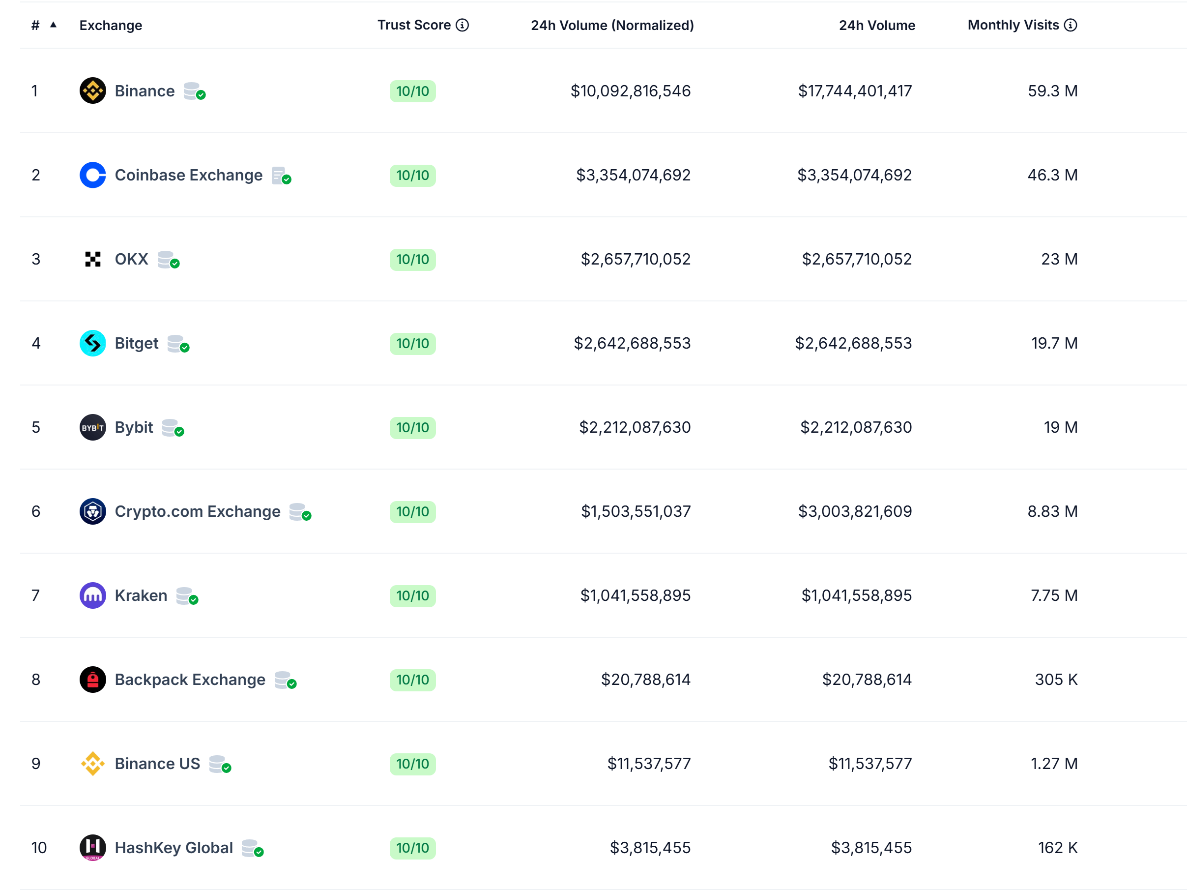Viewport: 1187px width, 890px height.
Task: Open the Crypto.com Exchange link
Action: pos(197,511)
